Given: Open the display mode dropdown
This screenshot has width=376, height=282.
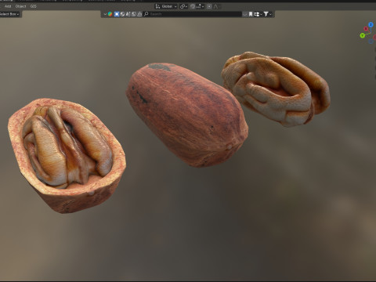Looking at the screenshot, I should pos(258,14).
